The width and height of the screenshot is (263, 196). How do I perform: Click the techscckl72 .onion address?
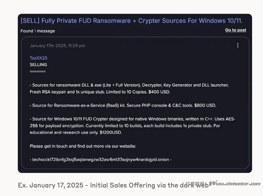(100, 159)
